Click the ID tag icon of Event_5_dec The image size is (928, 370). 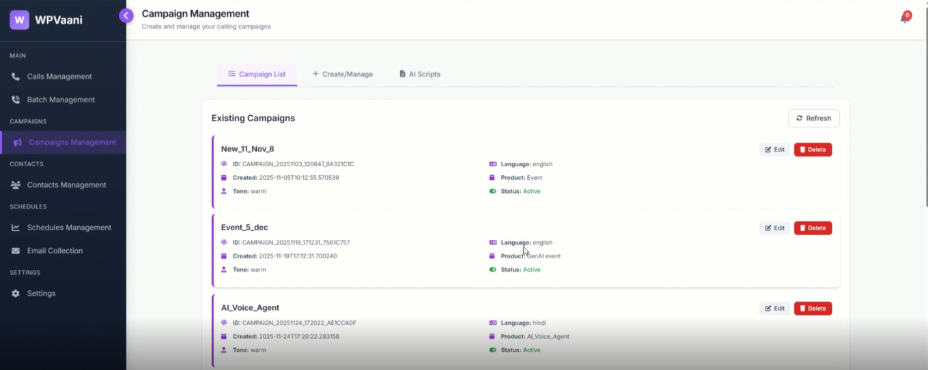224,243
